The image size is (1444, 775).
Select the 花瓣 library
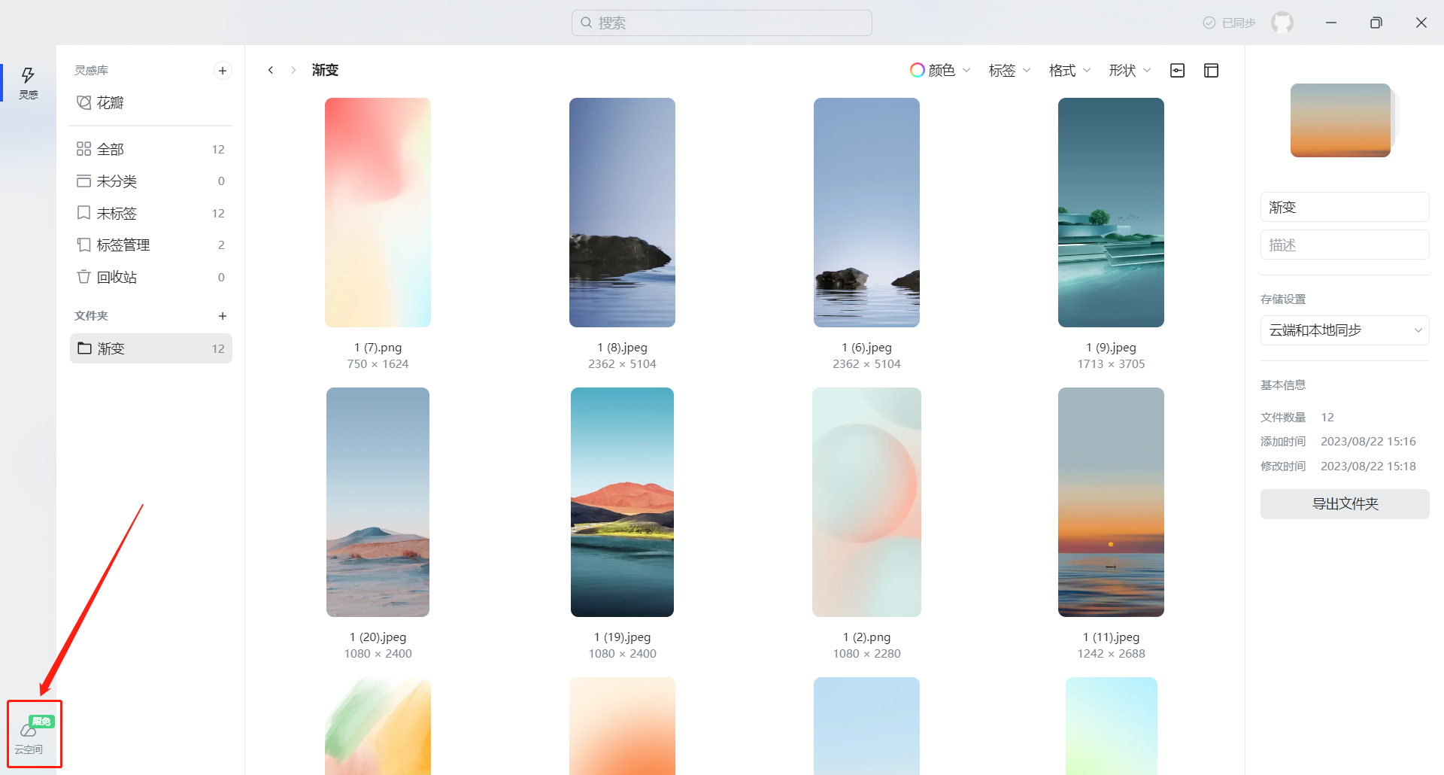coord(150,102)
